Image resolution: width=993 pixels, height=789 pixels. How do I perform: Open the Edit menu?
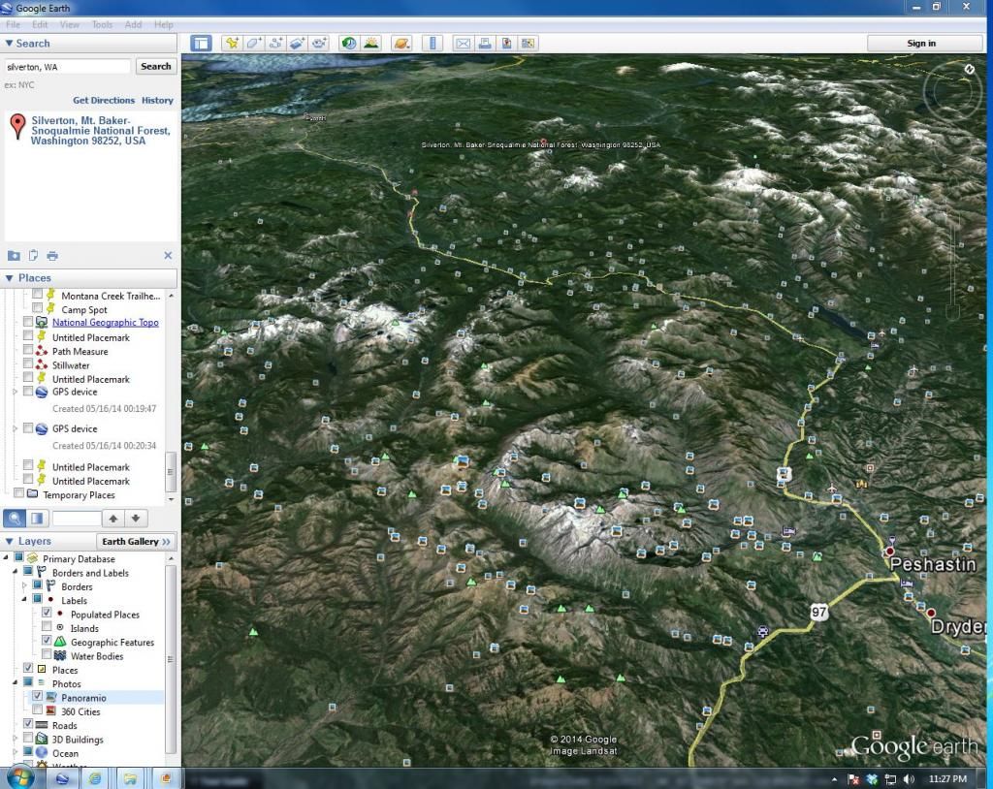coord(40,24)
